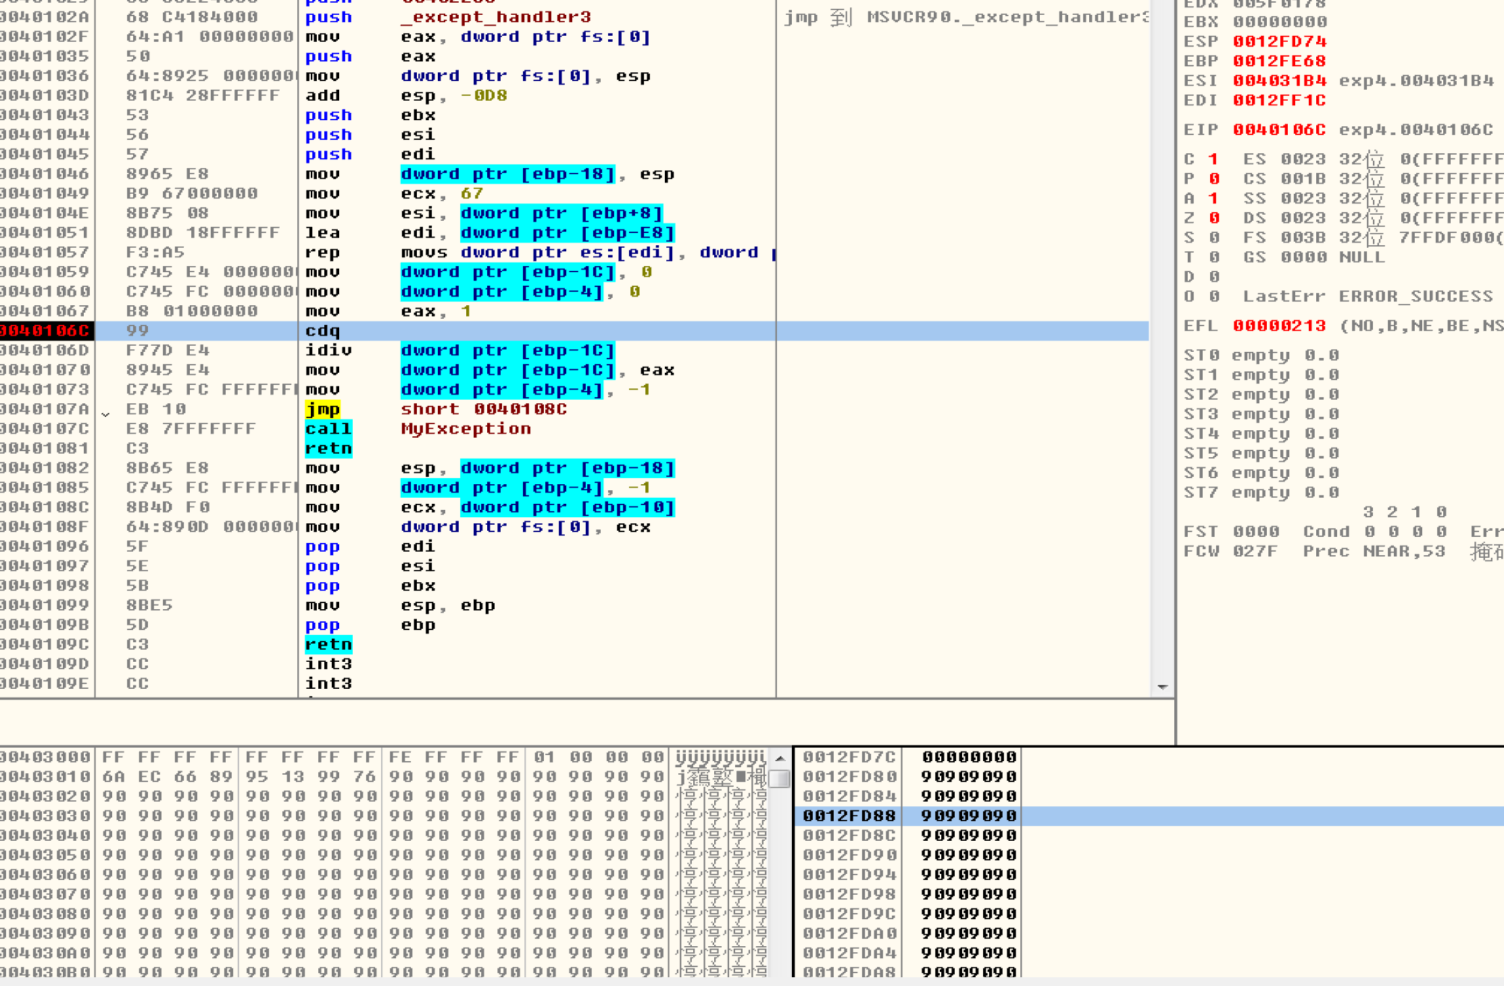
Task: Click dump row address 004030A0
Action: click(x=45, y=953)
